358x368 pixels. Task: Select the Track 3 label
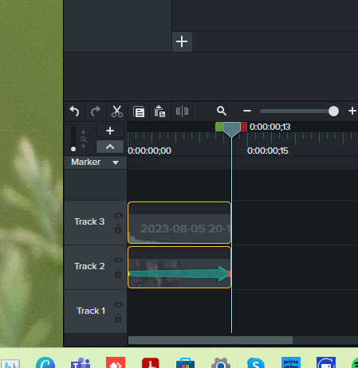[89, 221]
